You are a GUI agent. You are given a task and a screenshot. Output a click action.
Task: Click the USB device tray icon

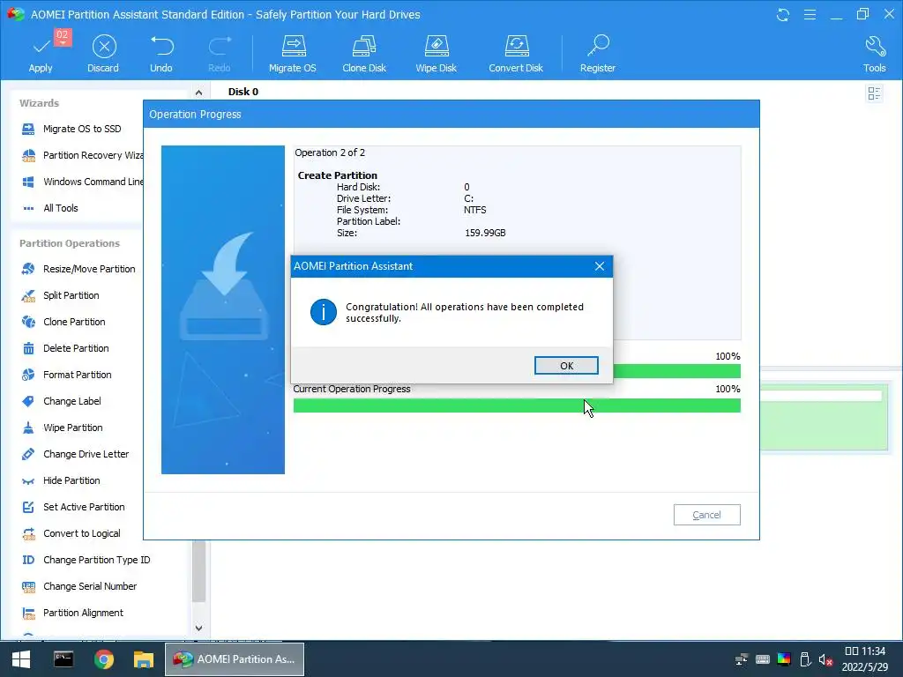coord(805,659)
